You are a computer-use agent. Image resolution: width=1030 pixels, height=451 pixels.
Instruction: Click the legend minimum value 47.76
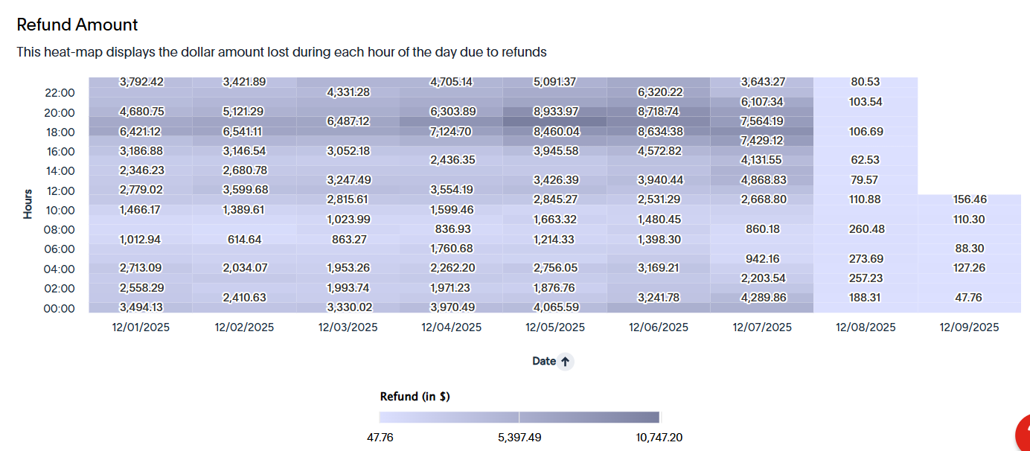click(x=380, y=438)
